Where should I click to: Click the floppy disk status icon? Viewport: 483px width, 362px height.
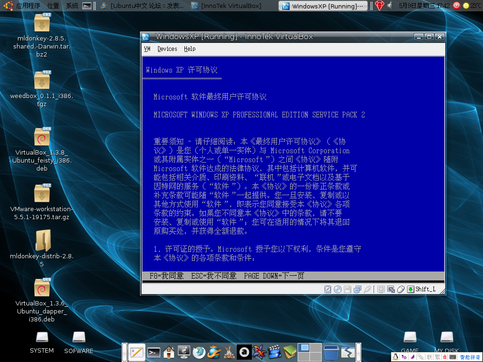(348, 289)
